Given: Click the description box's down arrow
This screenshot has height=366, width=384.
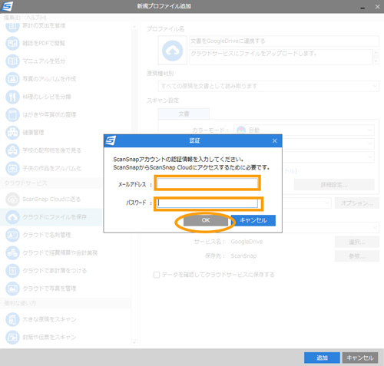Looking at the screenshot, I should coord(376,61).
